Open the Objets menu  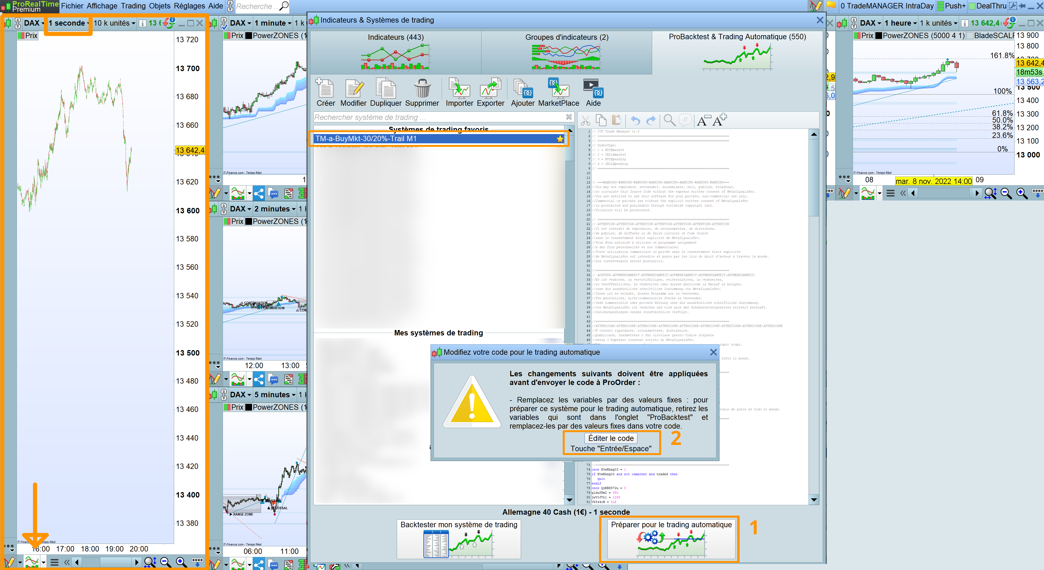coord(160,6)
